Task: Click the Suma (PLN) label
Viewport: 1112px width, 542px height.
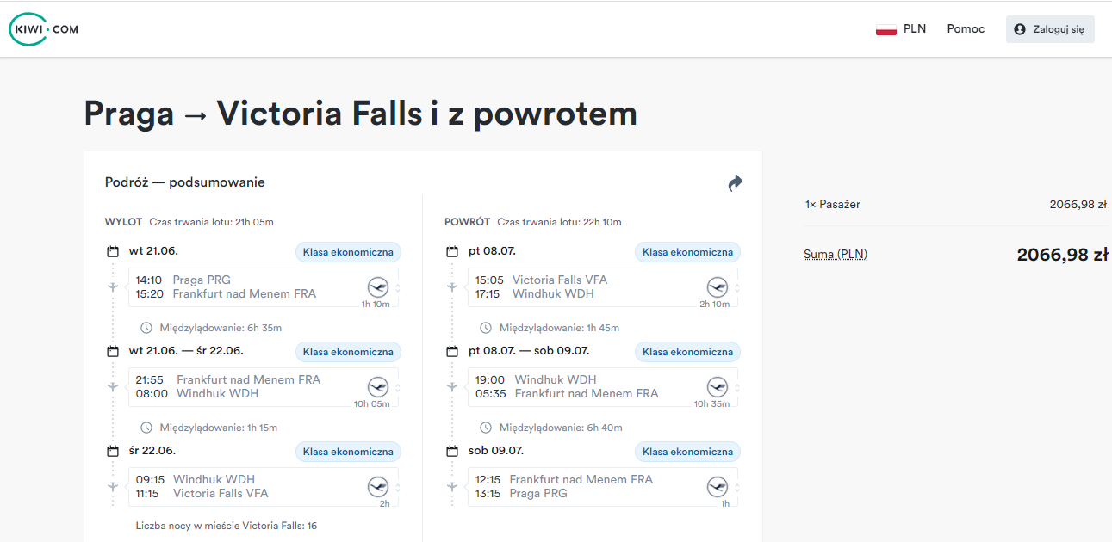Action: (x=836, y=255)
